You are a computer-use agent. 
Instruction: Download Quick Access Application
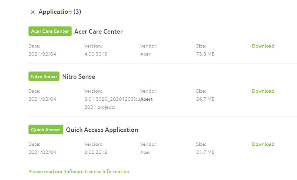[x=263, y=144]
